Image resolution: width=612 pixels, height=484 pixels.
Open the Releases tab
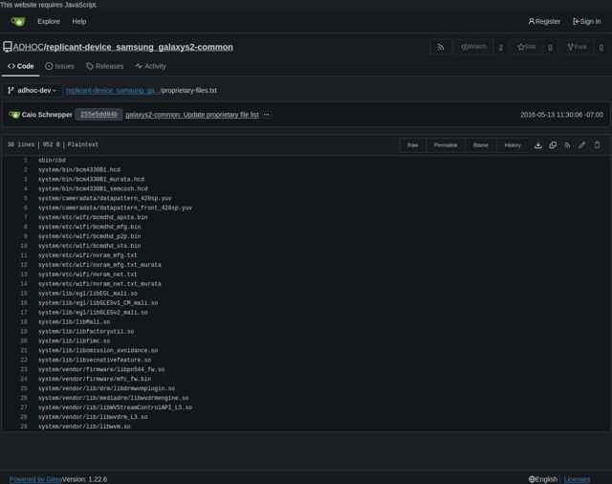click(x=104, y=67)
